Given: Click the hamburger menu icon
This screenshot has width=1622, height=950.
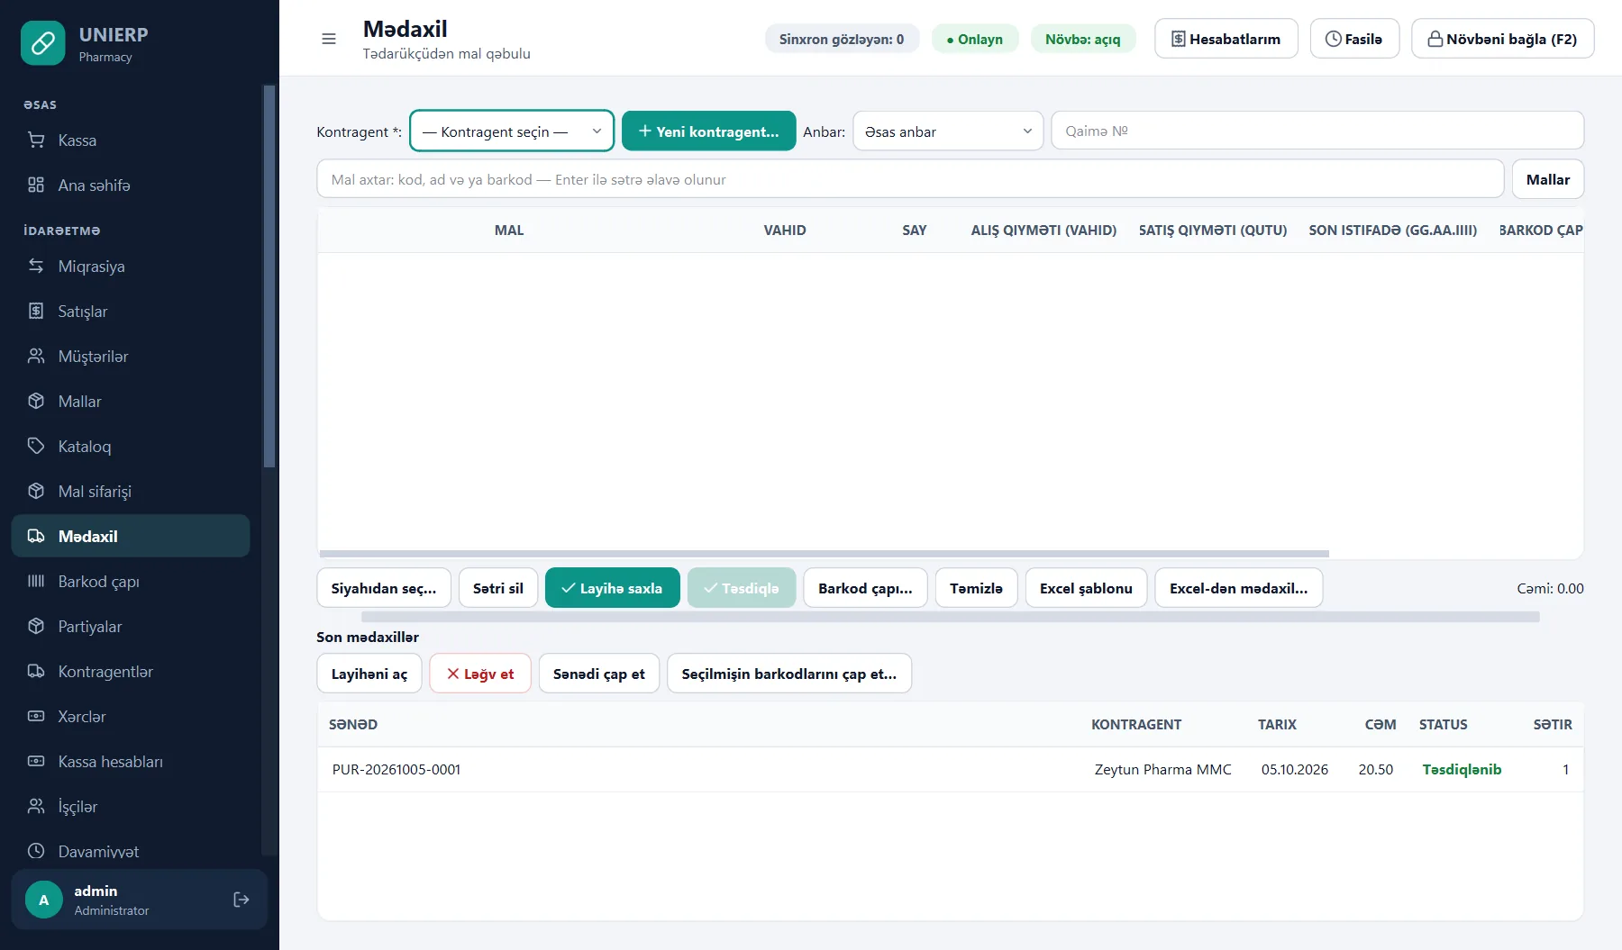Looking at the screenshot, I should pos(329,39).
